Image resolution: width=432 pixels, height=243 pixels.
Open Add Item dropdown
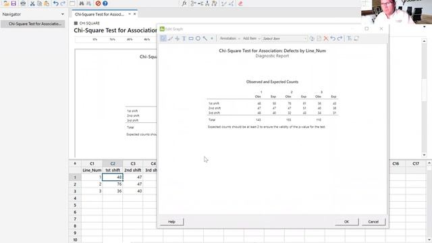[251, 38]
